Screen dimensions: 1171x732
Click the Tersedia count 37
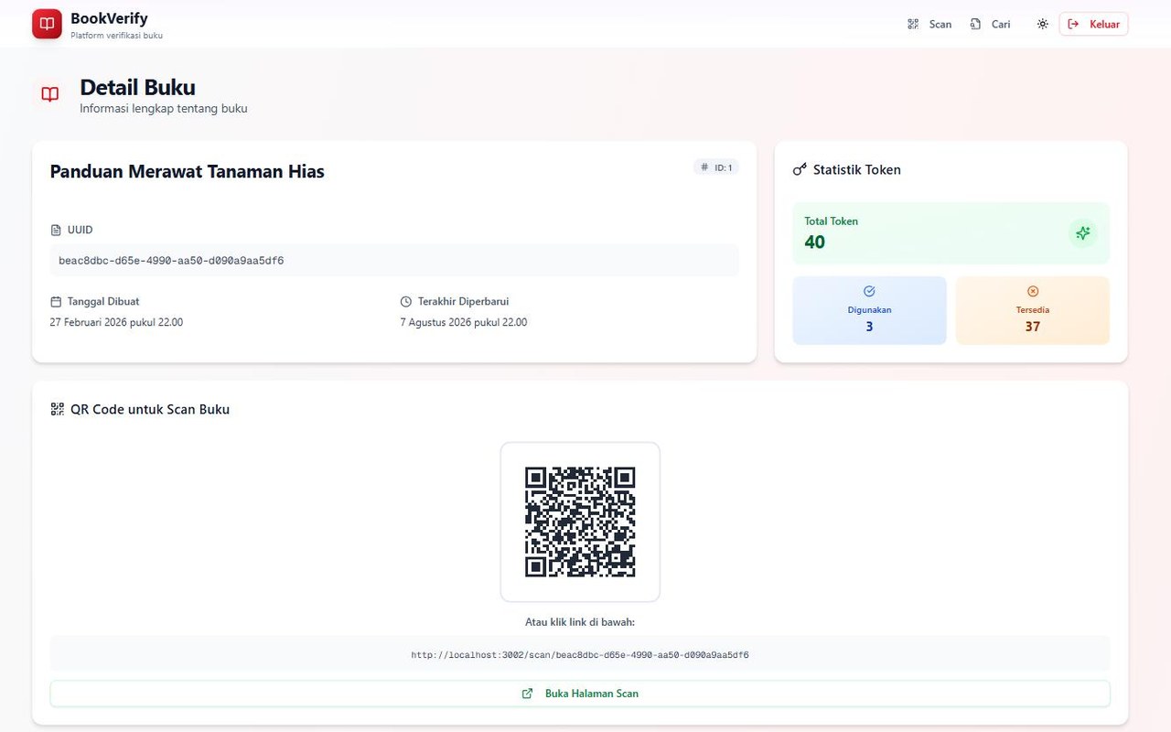[1033, 327]
